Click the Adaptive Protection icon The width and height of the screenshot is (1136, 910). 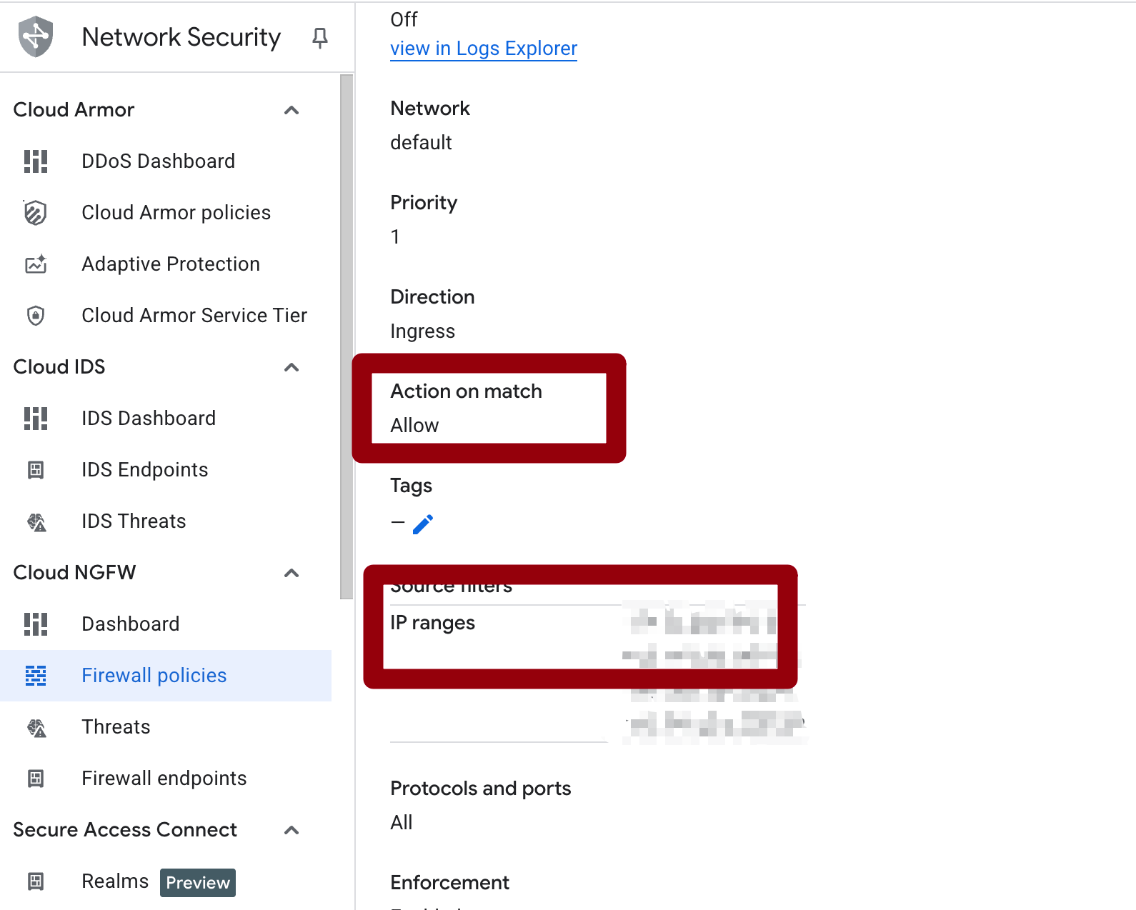(x=36, y=264)
